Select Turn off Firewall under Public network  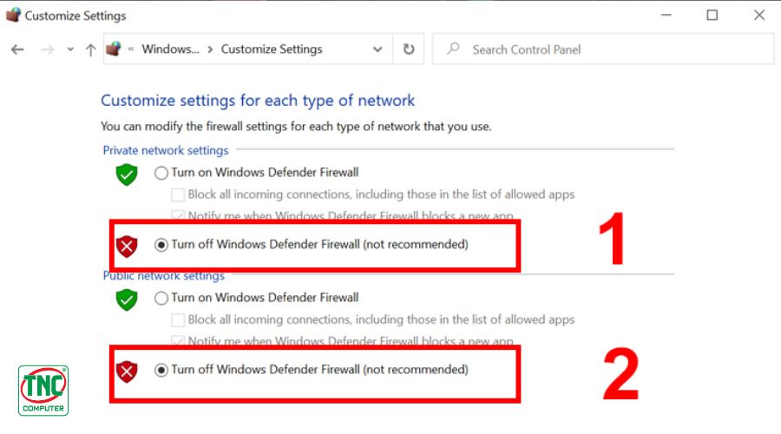point(161,370)
